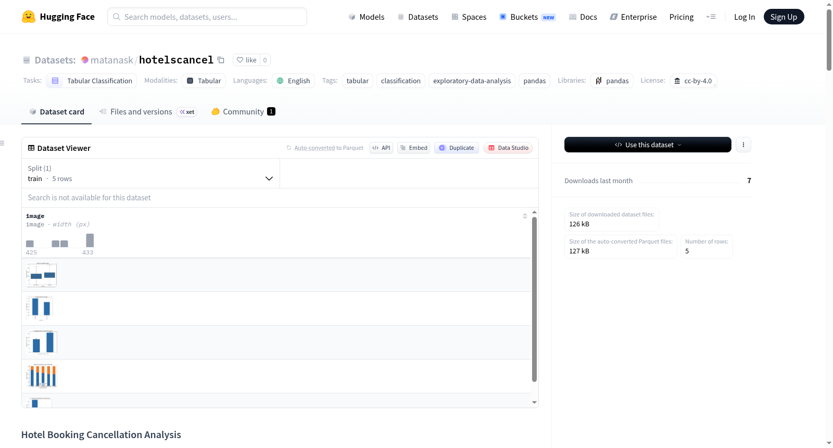Open the stacked orange-blue bar chart thumbnail
The height and width of the screenshot is (448, 833).
(x=42, y=376)
